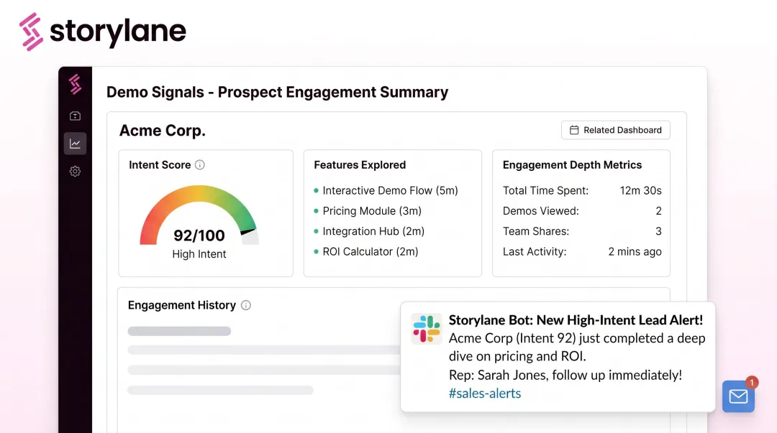The width and height of the screenshot is (777, 433).
Task: Click the Total Time Spent value 12m 30s
Action: [x=641, y=190]
